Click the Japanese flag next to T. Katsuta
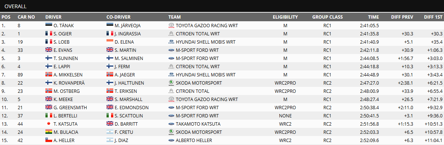Screen dimensions: 444x145 [49, 124]
